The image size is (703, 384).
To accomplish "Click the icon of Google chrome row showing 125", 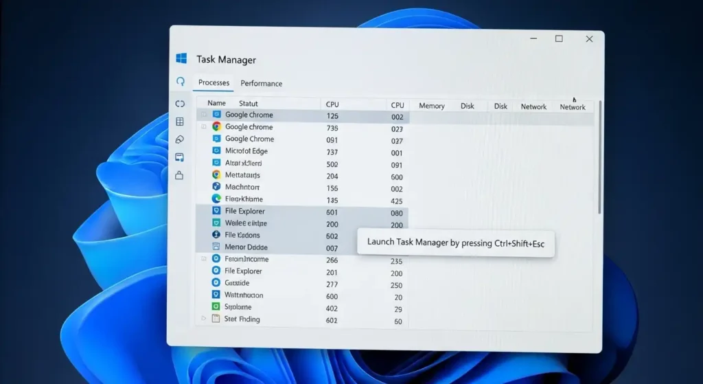I will (x=216, y=115).
